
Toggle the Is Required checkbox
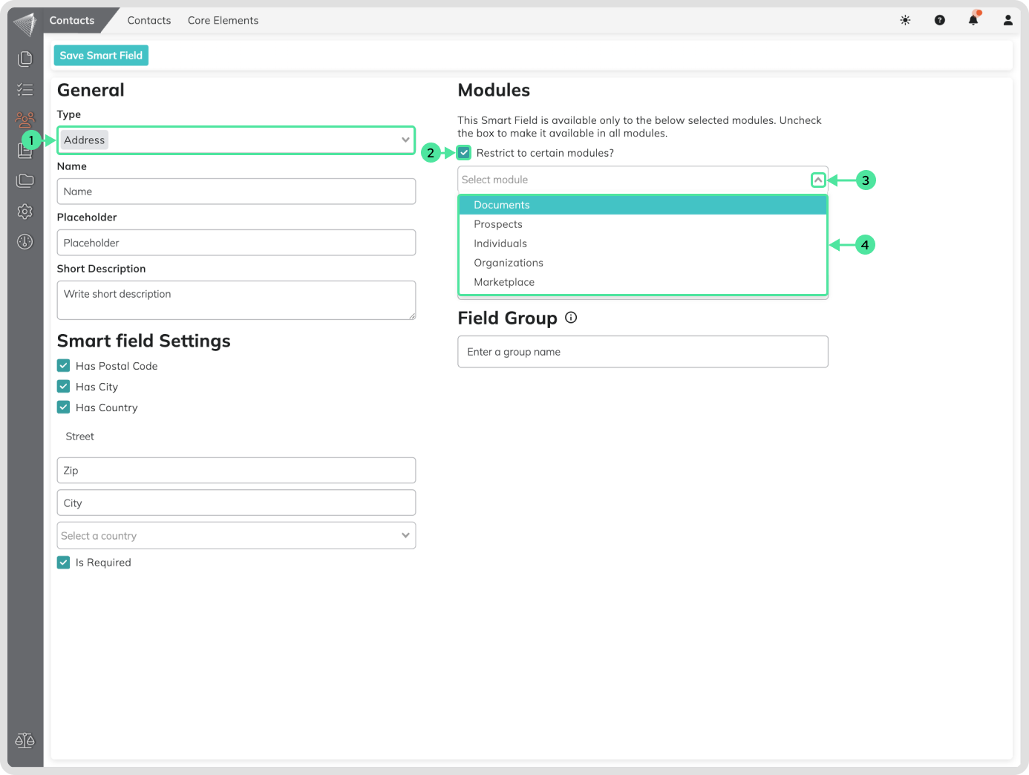(x=64, y=563)
